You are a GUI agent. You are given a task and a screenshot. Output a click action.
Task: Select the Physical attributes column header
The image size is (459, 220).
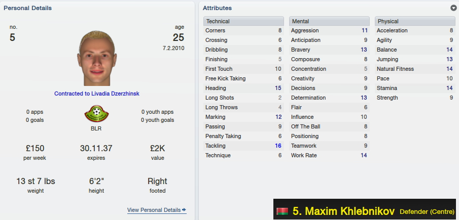(415, 21)
